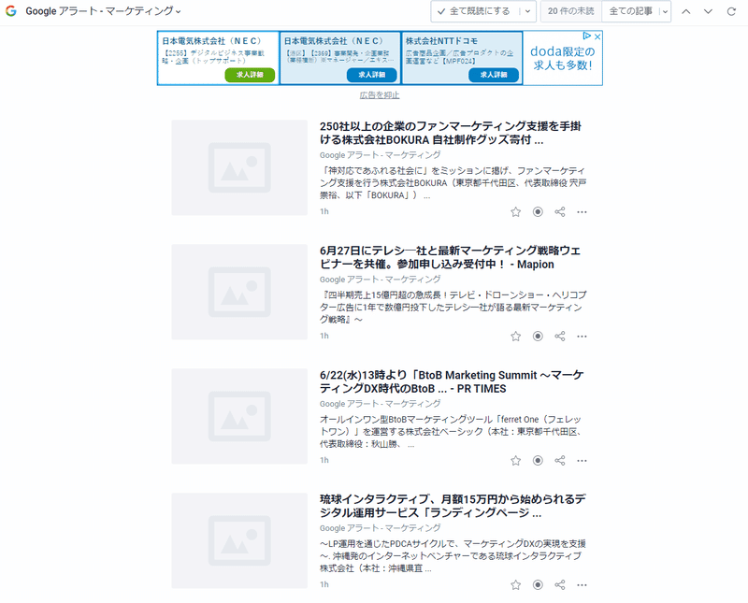Click 広告を抑止 link

(380, 95)
